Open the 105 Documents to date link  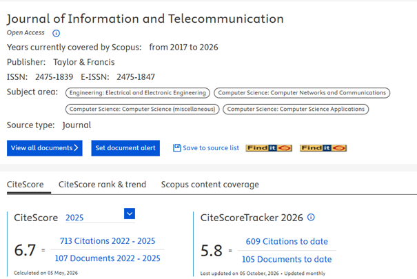(x=287, y=259)
